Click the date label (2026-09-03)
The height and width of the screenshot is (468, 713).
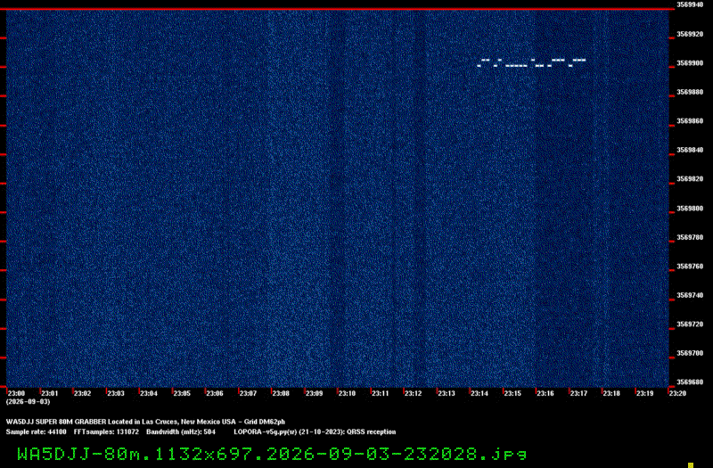click(29, 402)
